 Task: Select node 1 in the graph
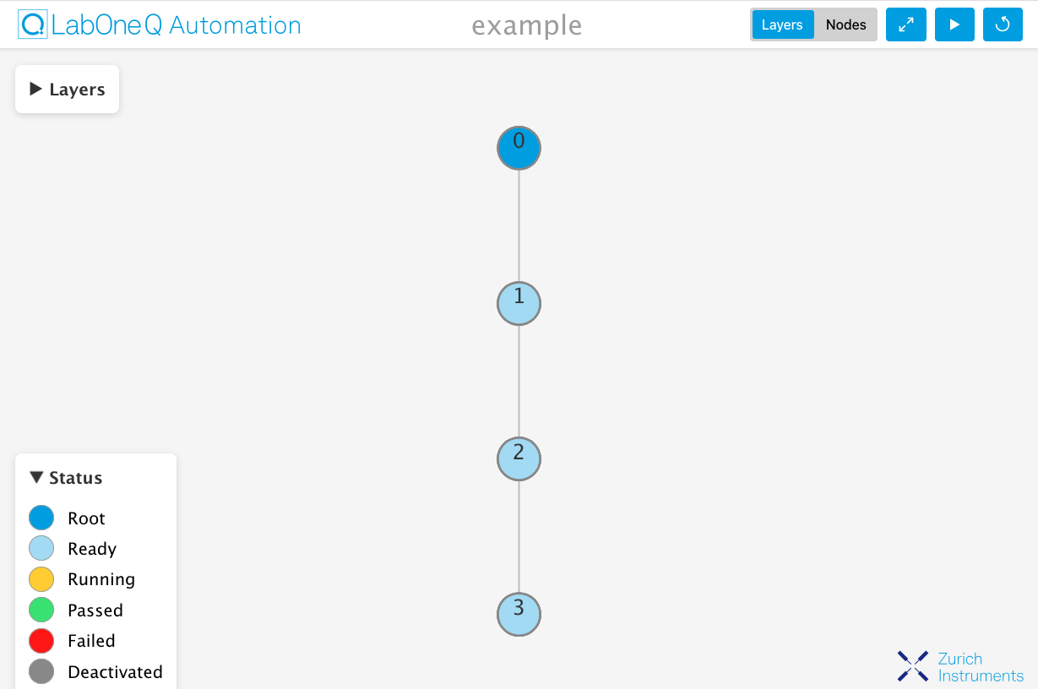(x=519, y=303)
